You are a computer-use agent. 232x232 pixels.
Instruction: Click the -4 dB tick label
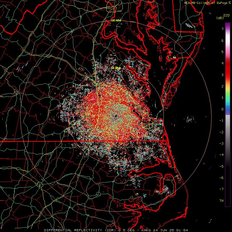pos(221,155)
